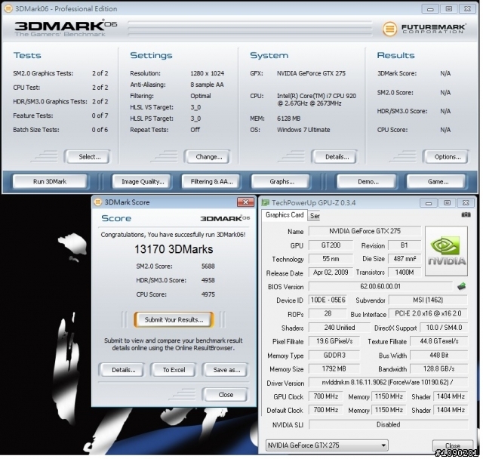Click the BIOS save chip icon
The height and width of the screenshot is (459, 483).
(461, 286)
